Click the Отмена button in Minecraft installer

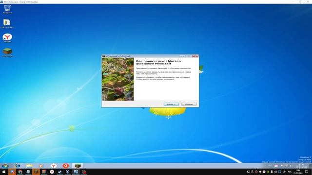click(x=189, y=104)
